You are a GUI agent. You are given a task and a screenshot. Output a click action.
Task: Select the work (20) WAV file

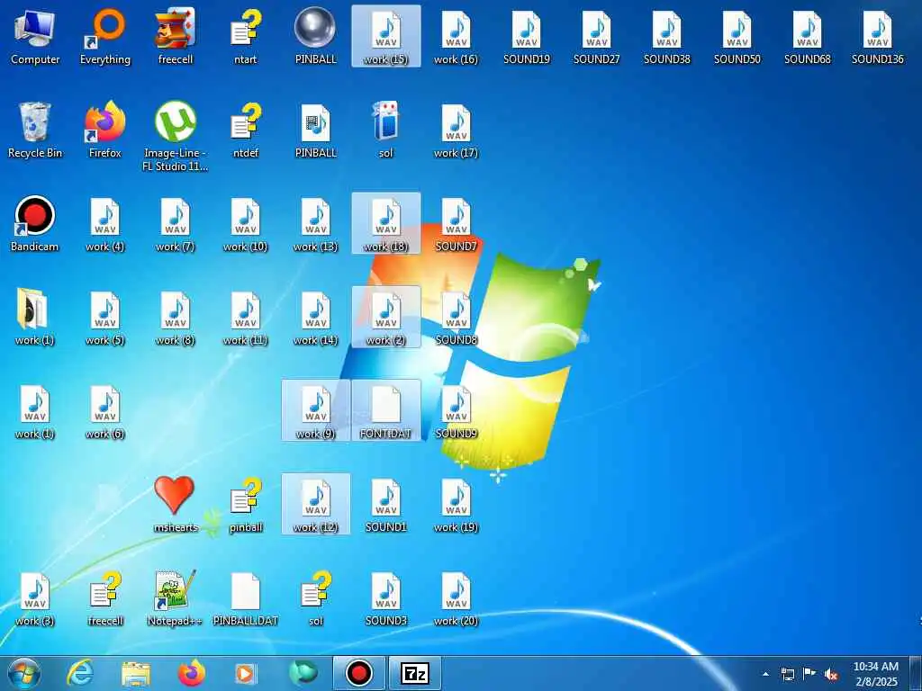pyautogui.click(x=456, y=598)
